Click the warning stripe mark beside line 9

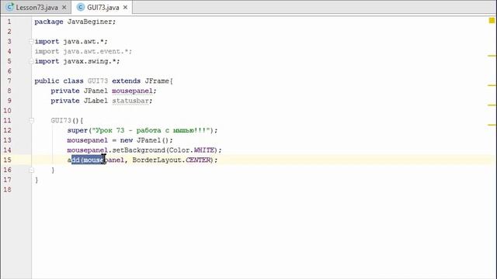tap(492, 105)
